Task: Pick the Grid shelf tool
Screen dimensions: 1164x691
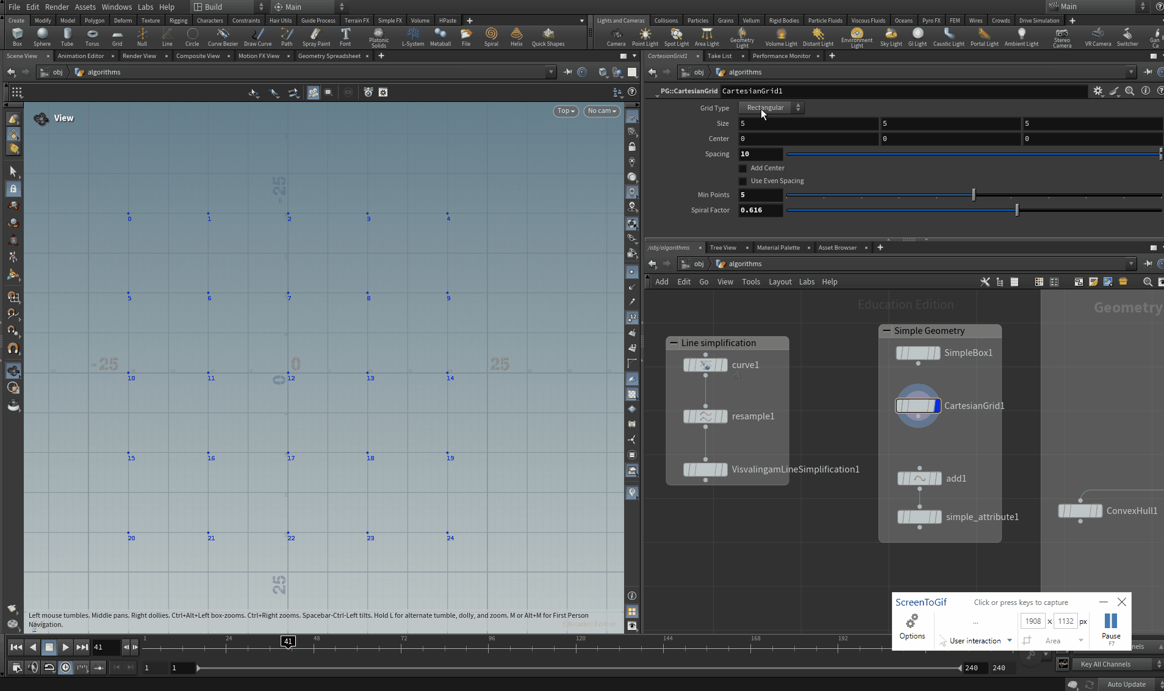Action: point(117,37)
